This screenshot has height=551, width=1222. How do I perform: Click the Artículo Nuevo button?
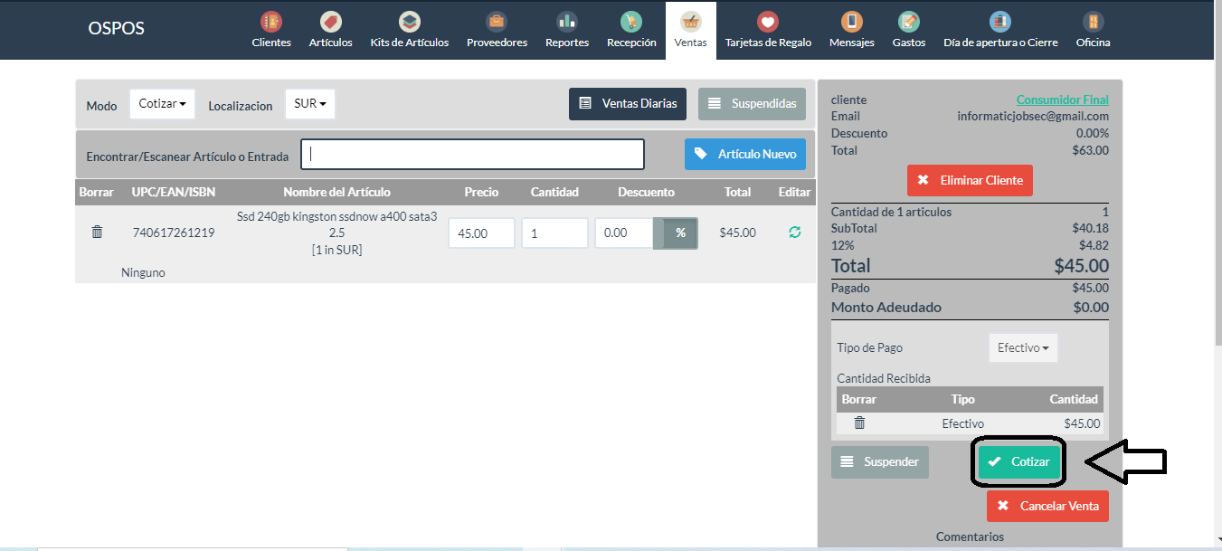pyautogui.click(x=745, y=154)
